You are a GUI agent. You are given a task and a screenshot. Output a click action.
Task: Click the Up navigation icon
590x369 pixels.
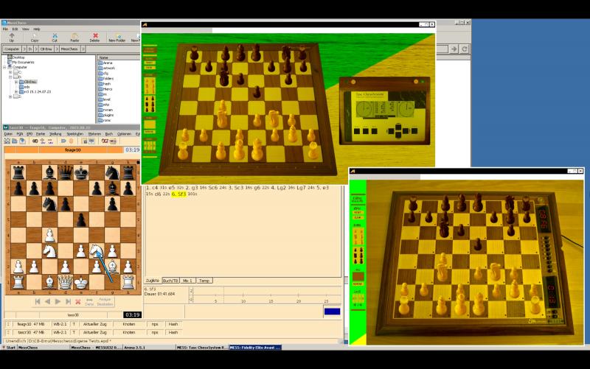point(12,36)
